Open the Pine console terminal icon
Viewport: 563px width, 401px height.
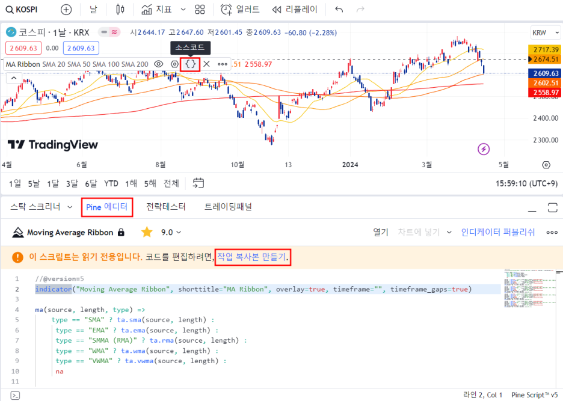tap(15, 395)
